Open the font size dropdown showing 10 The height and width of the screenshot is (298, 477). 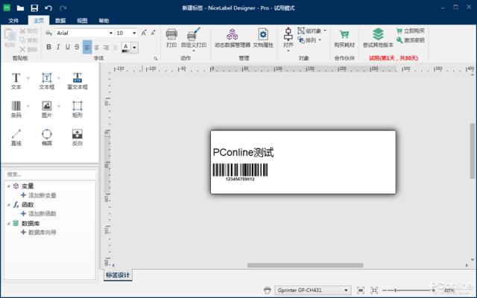click(x=134, y=33)
